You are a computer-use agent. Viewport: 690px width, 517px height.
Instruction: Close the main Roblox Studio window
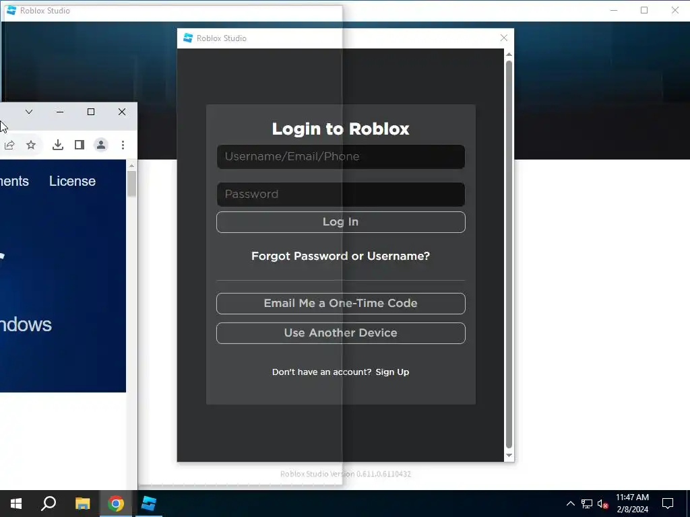click(675, 10)
